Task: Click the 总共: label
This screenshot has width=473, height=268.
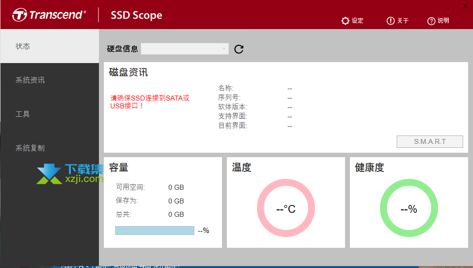Action: [124, 214]
